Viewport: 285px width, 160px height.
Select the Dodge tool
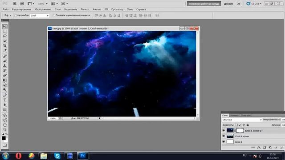point(5,89)
